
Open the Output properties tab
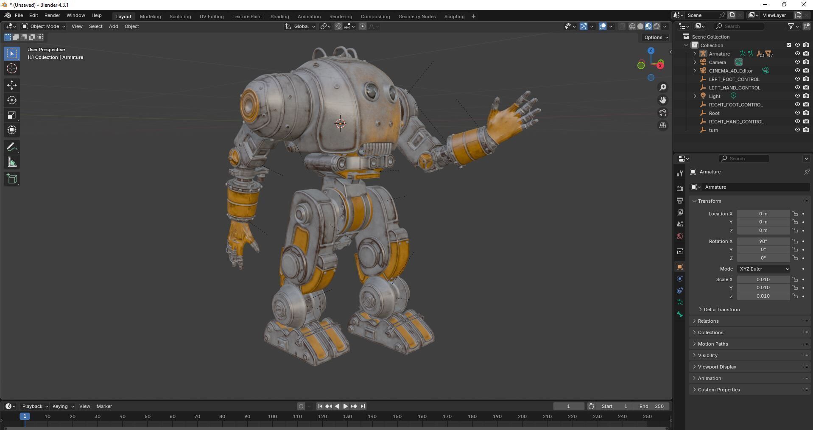coord(680,200)
